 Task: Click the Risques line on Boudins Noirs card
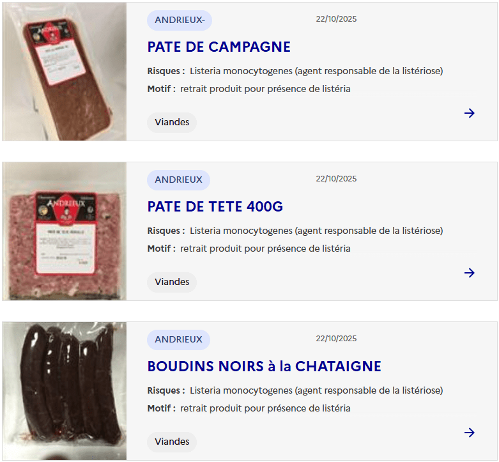pyautogui.click(x=295, y=390)
